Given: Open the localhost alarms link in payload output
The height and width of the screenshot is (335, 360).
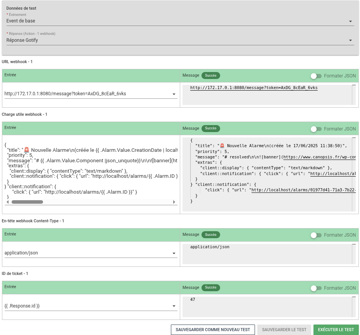Looking at the screenshot, I should point(303,190).
